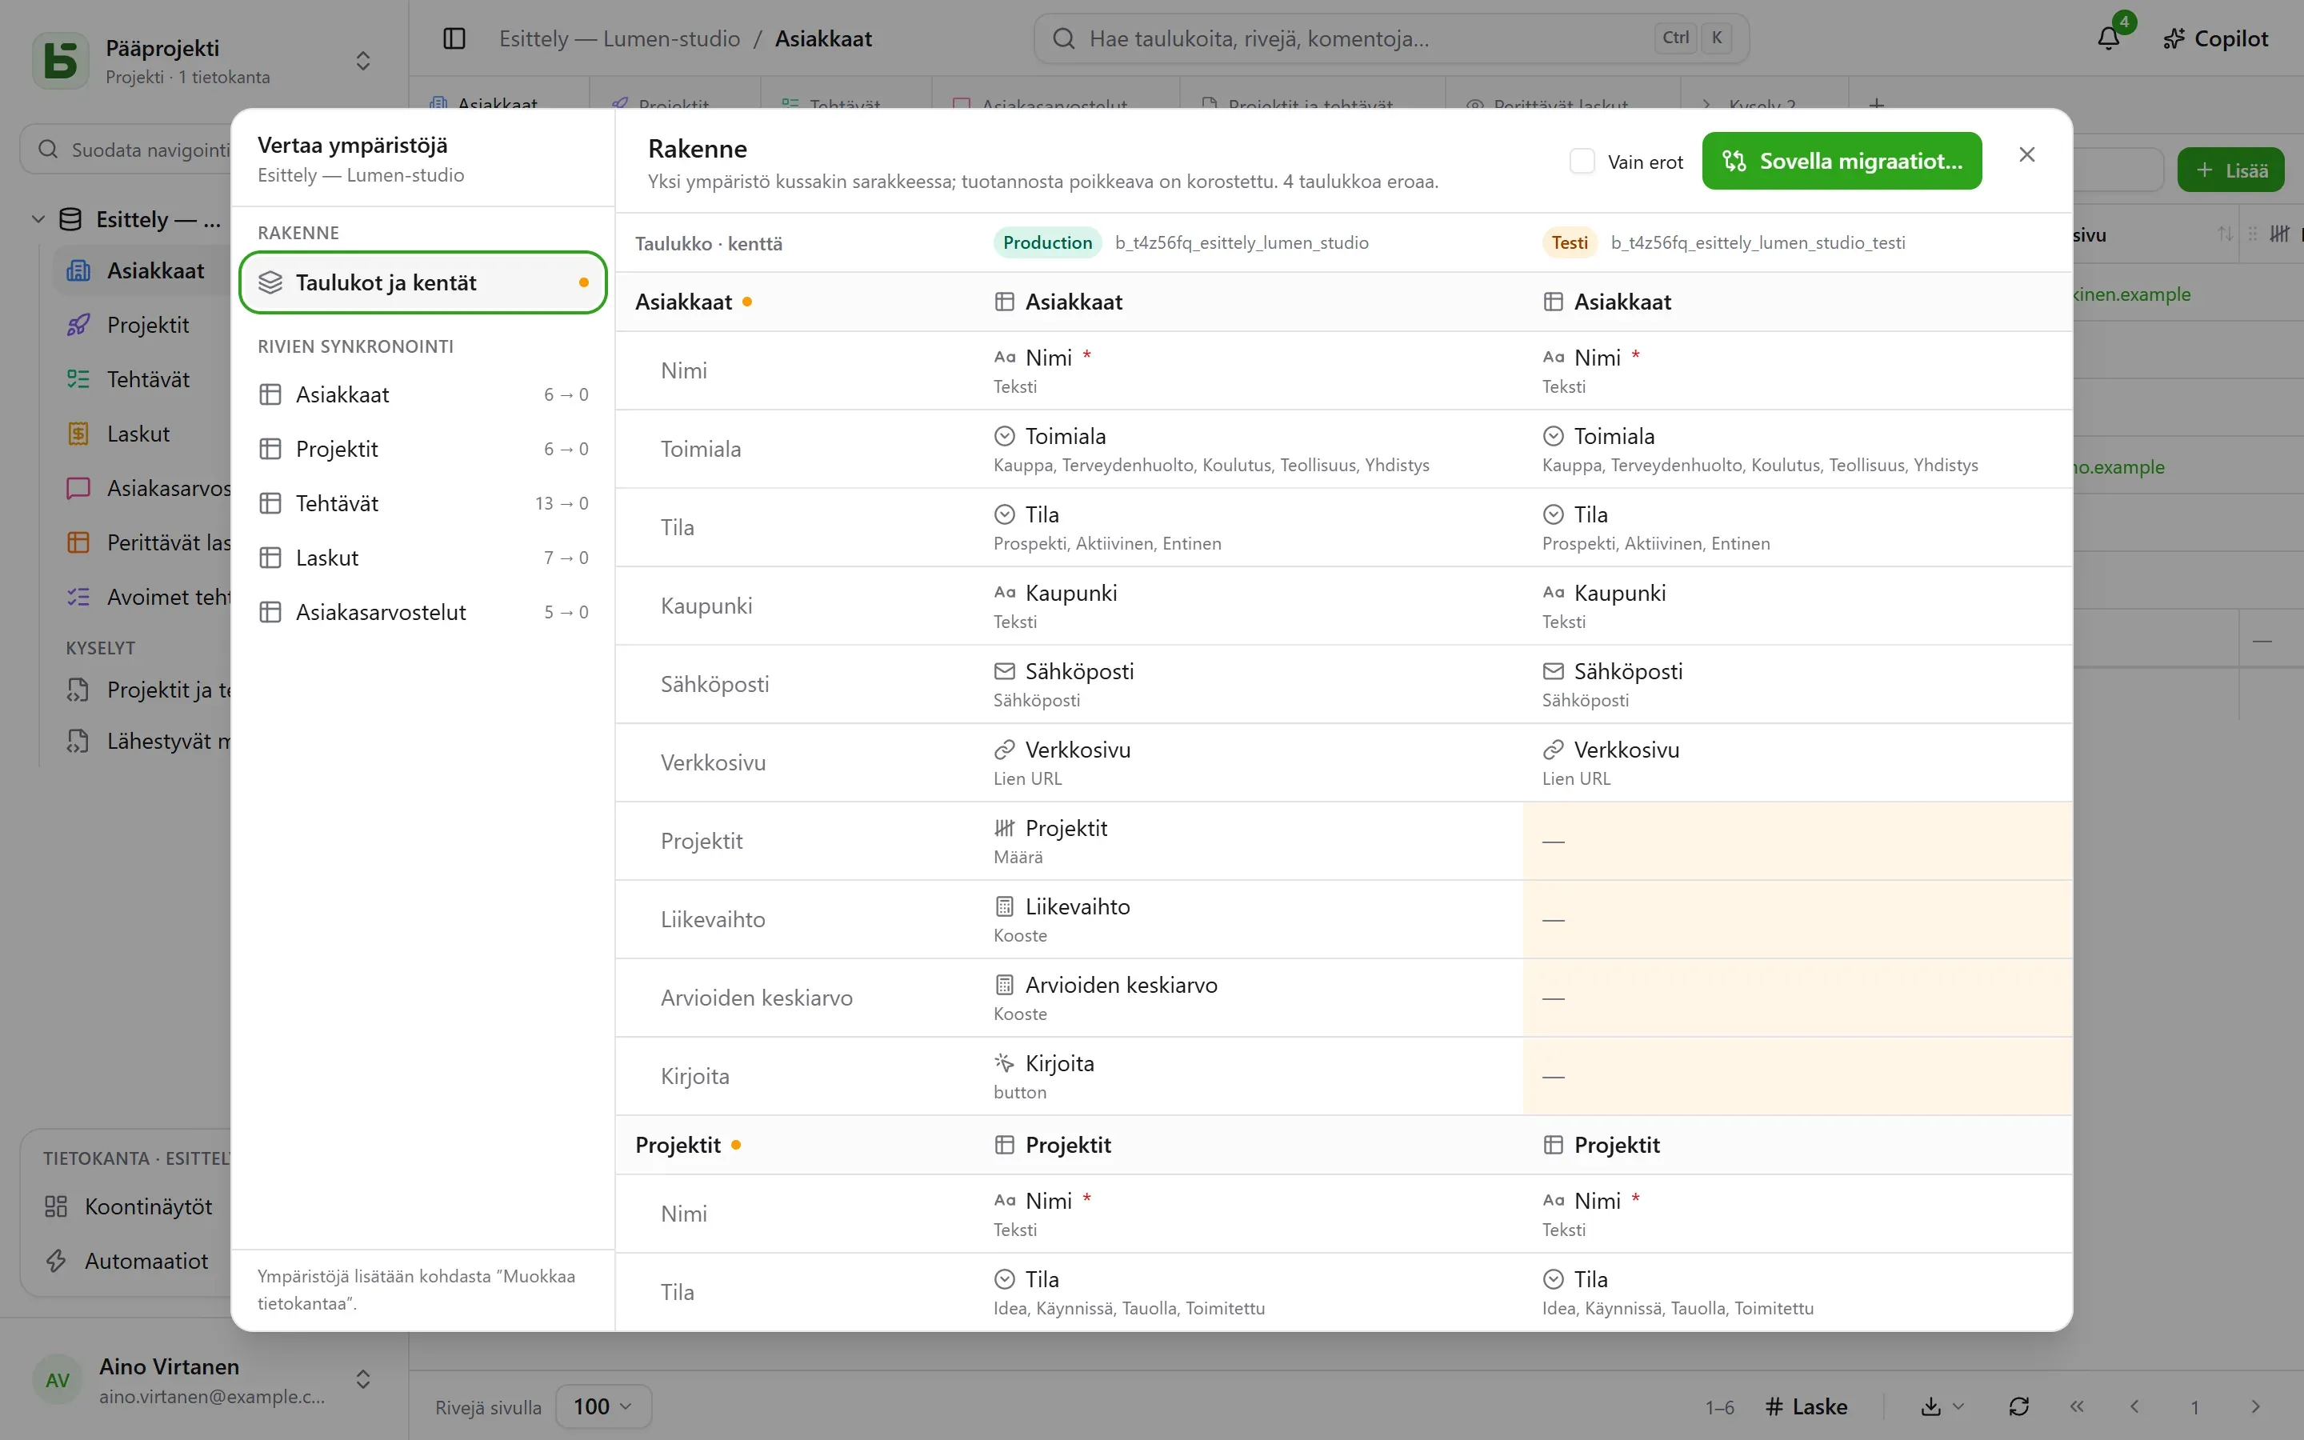
Task: Open rows per page 100 dropdown
Action: 602,1406
